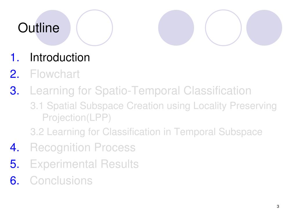Click the hollow circle next to Outline
Image resolution: width=297 pixels, height=222 pixels.
tap(95, 28)
